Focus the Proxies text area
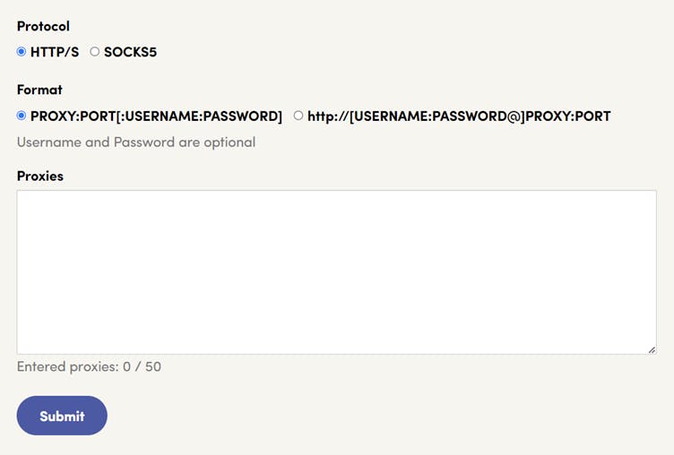The width and height of the screenshot is (674, 455). (x=336, y=271)
